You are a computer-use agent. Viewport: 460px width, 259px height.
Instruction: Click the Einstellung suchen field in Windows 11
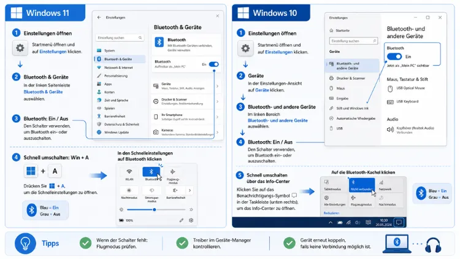(120, 38)
